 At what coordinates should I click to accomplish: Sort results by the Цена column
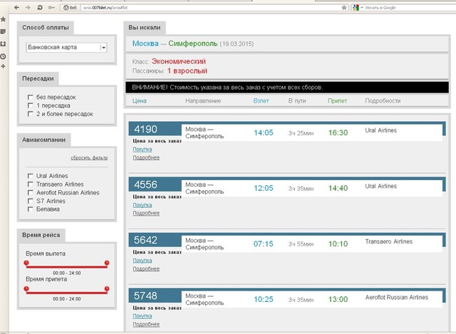click(x=140, y=101)
